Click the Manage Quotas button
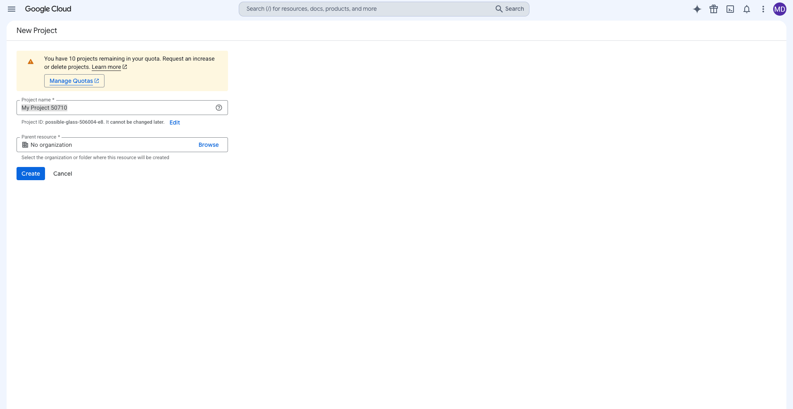The image size is (793, 409). coord(74,81)
